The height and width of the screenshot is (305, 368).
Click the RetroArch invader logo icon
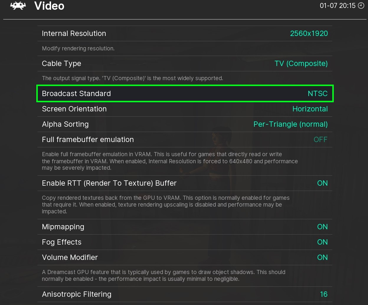point(18,6)
